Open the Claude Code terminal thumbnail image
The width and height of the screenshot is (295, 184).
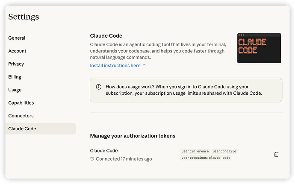point(259,48)
